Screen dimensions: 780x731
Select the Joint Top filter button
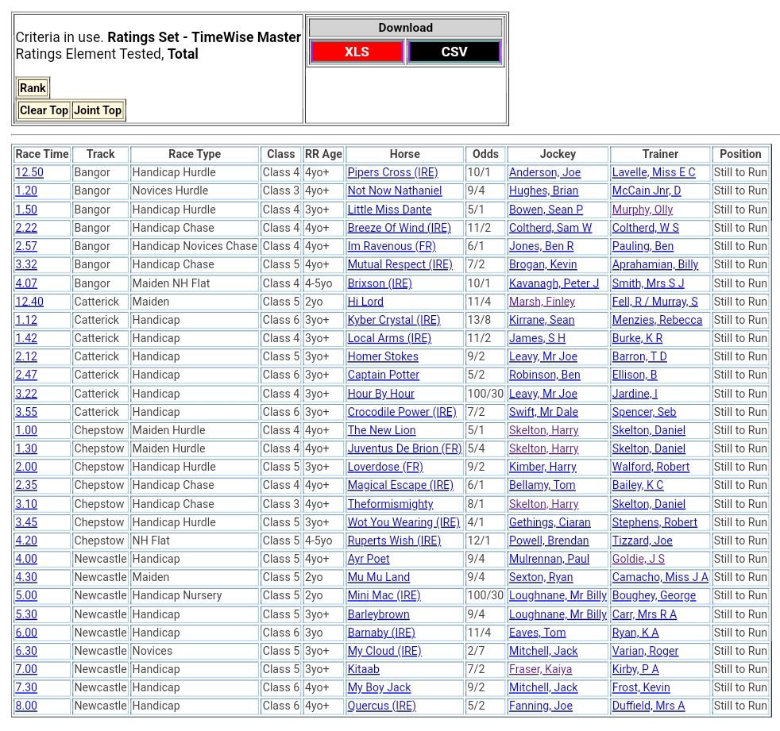click(x=98, y=110)
